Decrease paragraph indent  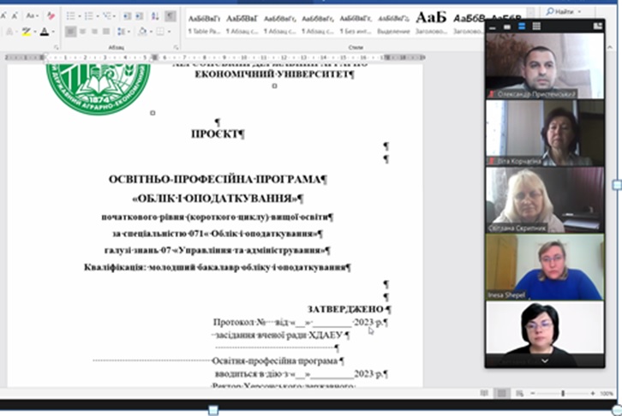coord(127,16)
